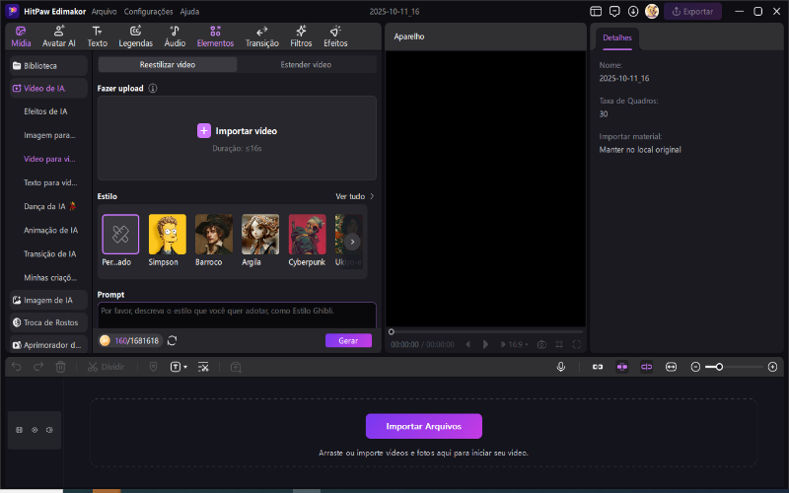Image resolution: width=789 pixels, height=493 pixels.
Task: Toggle the first purple snapping icon
Action: coord(622,367)
